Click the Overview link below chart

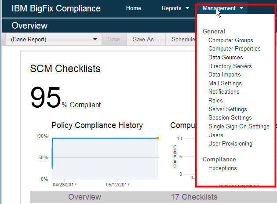tap(85, 197)
